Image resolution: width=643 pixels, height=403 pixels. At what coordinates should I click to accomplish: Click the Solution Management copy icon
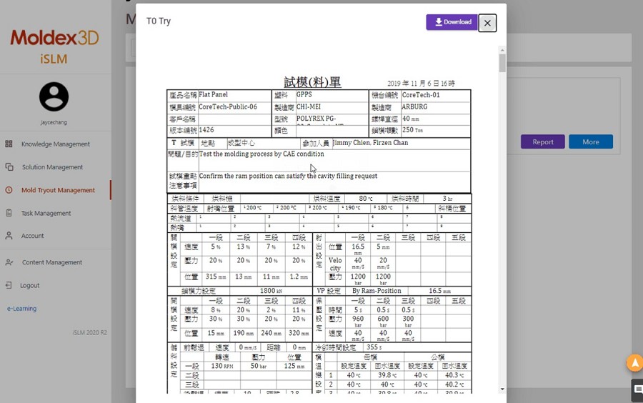click(9, 167)
